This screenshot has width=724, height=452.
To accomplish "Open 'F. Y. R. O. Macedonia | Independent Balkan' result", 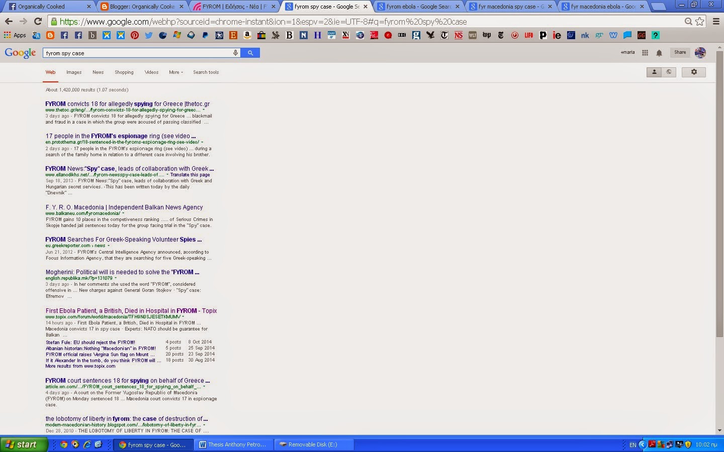I will [x=124, y=207].
